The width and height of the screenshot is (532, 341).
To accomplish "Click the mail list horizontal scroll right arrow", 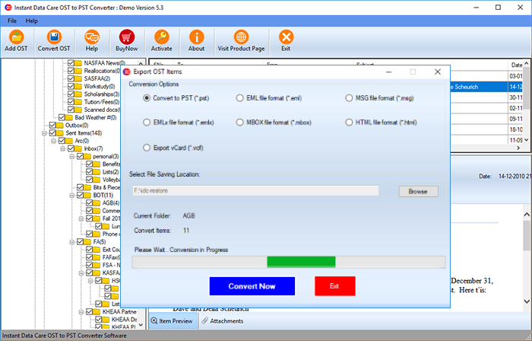I will (x=518, y=148).
